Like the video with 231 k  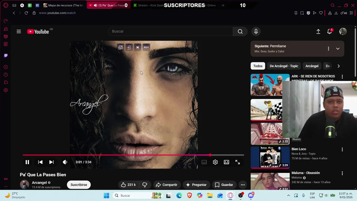click(129, 185)
